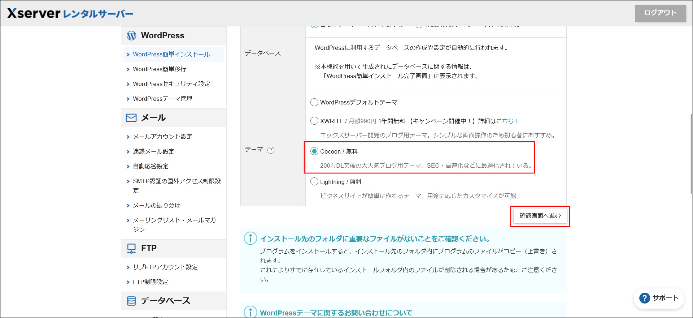The height and width of the screenshot is (318, 693).
Task: Click the Xserver logo in header
Action: (70, 13)
